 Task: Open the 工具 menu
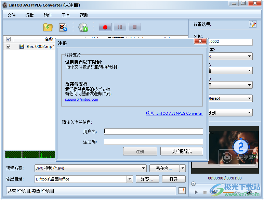tap(66, 15)
